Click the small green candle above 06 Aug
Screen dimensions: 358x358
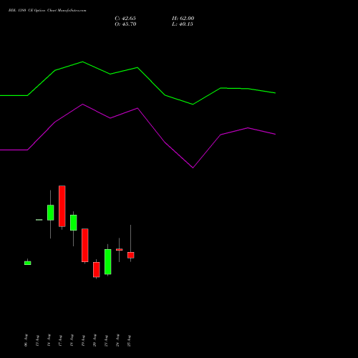[28, 263]
